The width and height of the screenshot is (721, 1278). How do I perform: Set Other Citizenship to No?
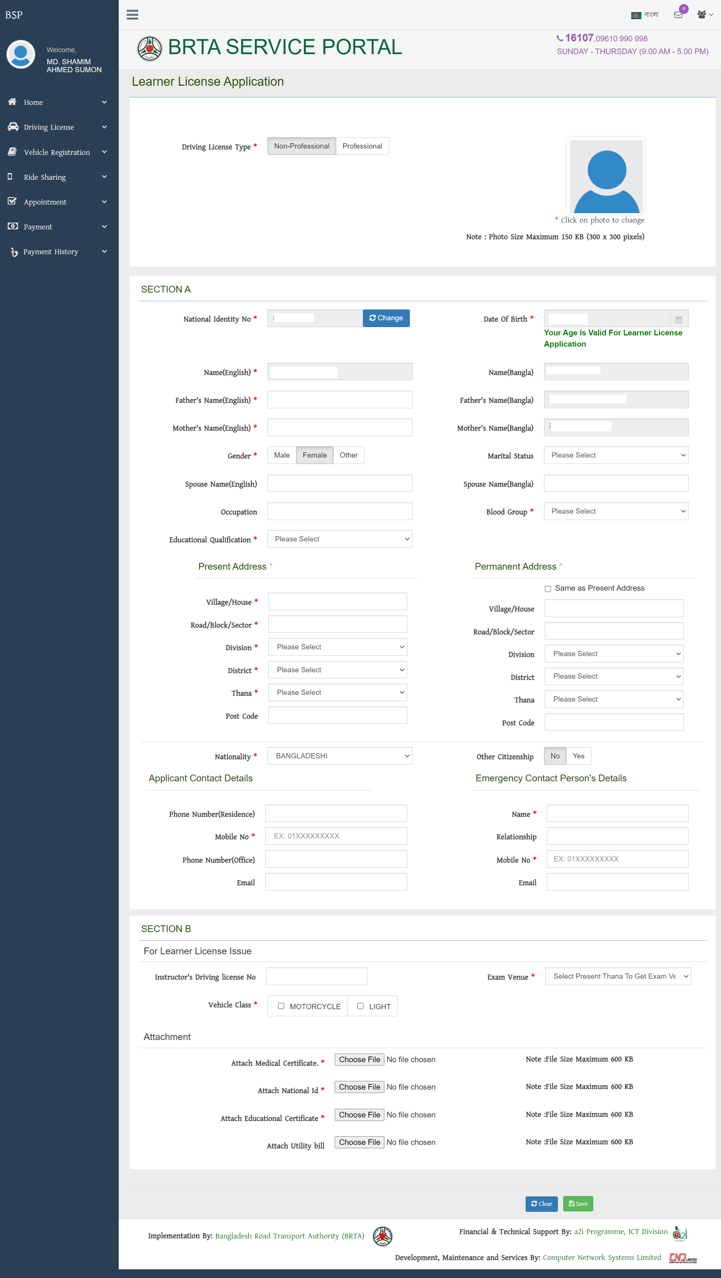(x=555, y=756)
